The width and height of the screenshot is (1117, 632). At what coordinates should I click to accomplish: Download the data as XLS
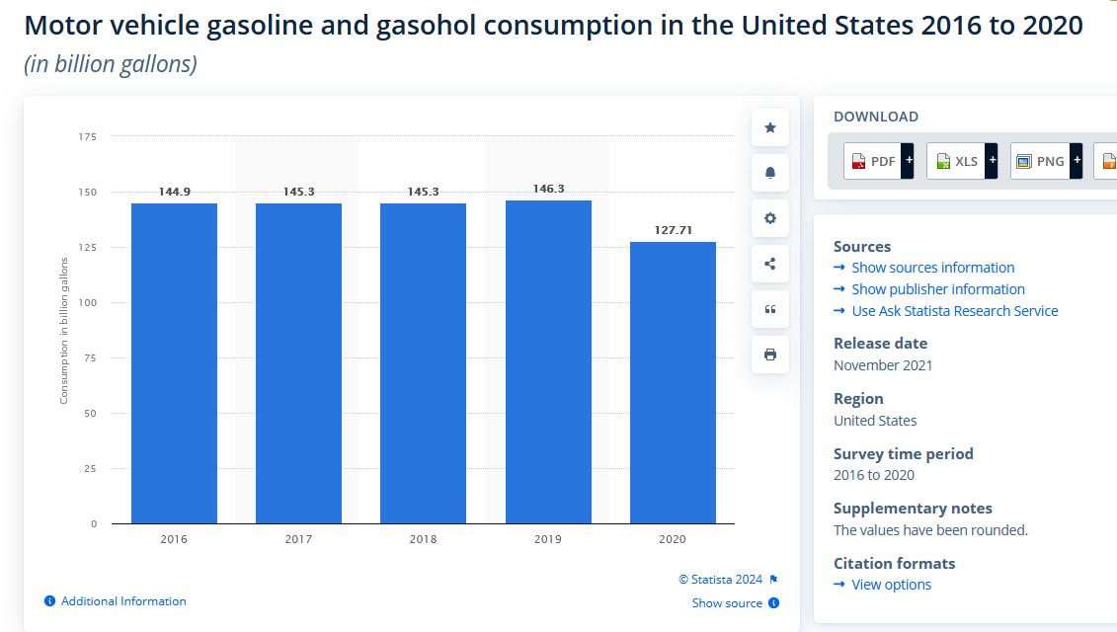point(956,161)
